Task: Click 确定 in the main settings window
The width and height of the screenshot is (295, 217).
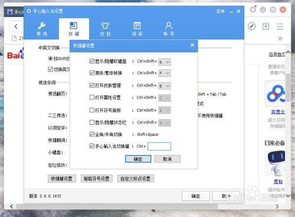Action: 196,196
